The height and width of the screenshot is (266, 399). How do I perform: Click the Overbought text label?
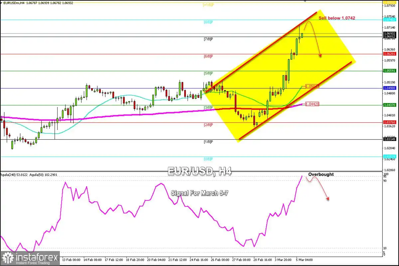point(321,174)
